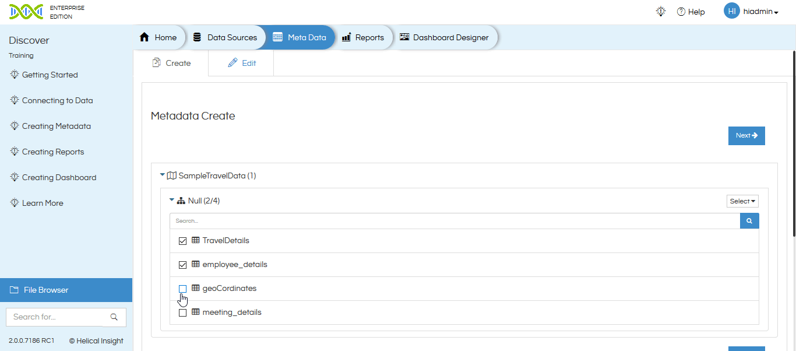The height and width of the screenshot is (351, 796).
Task: Click the Next button
Action: pyautogui.click(x=746, y=136)
